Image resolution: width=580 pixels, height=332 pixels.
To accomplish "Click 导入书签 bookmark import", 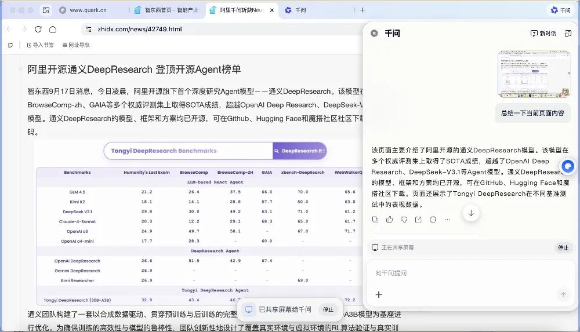I will pyautogui.click(x=41, y=45).
